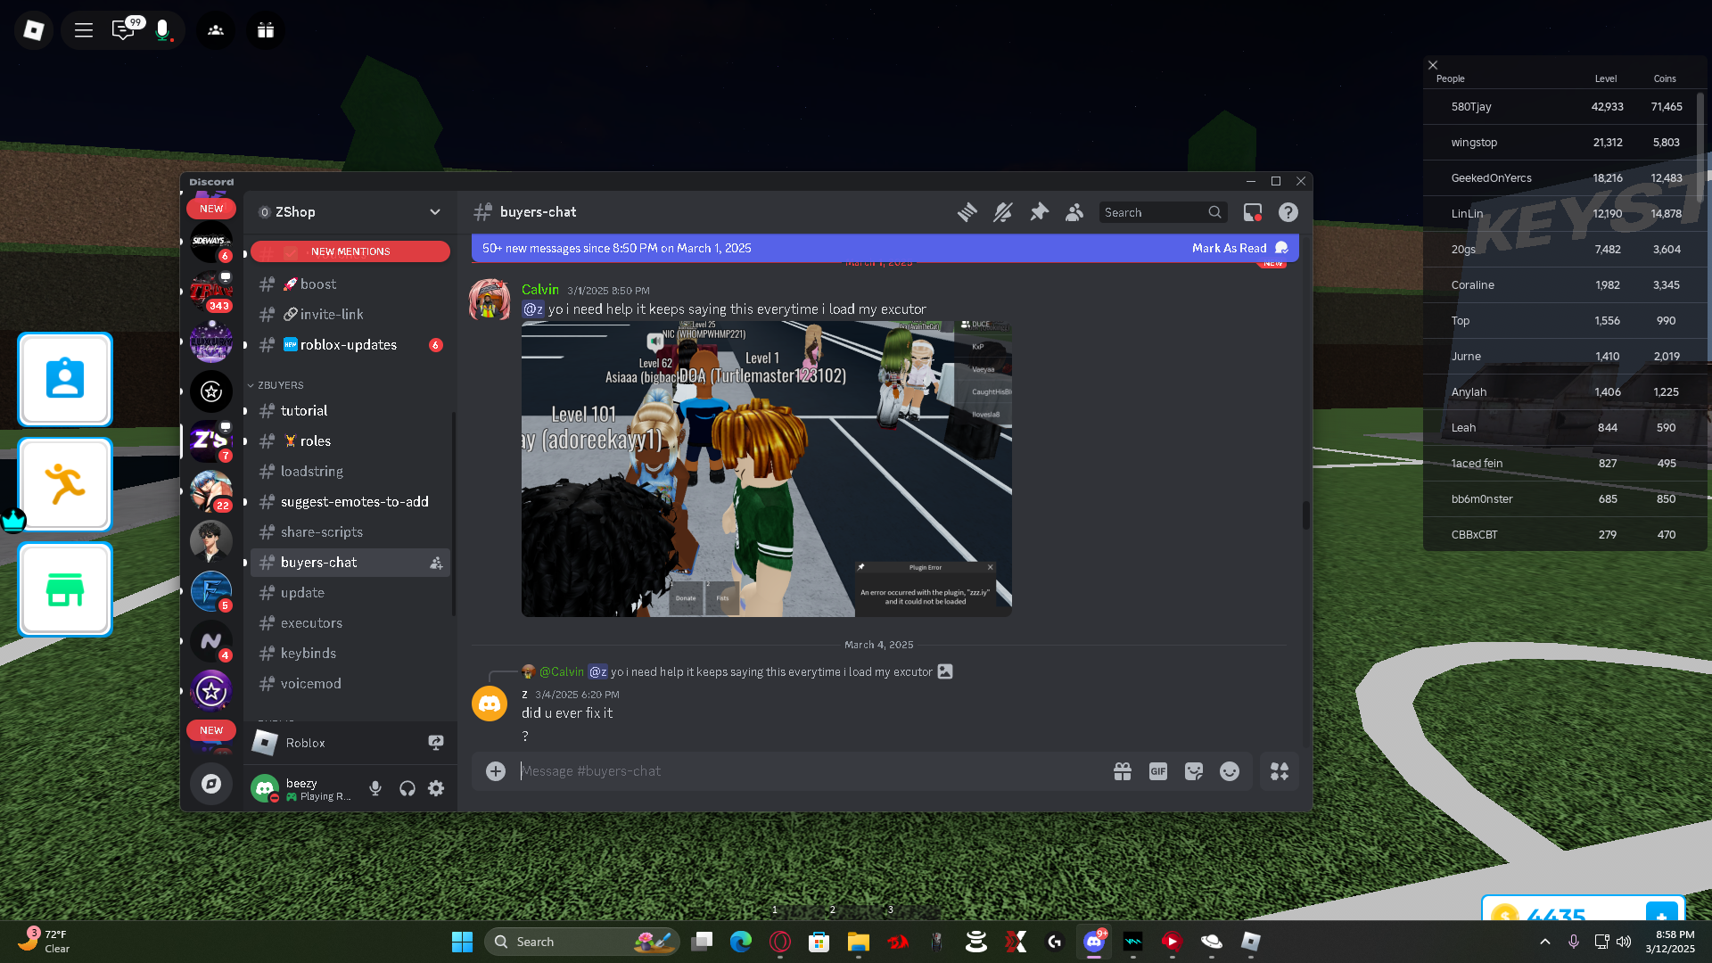This screenshot has width=1712, height=963.
Task: Open the roles channel
Action: point(350,441)
